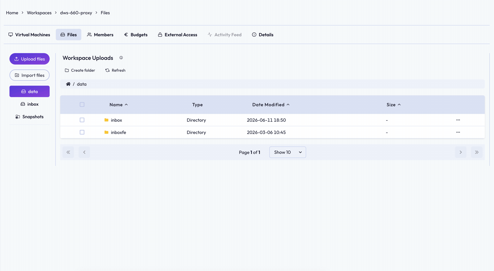Click the Upload files button
Image resolution: width=494 pixels, height=271 pixels.
point(30,59)
